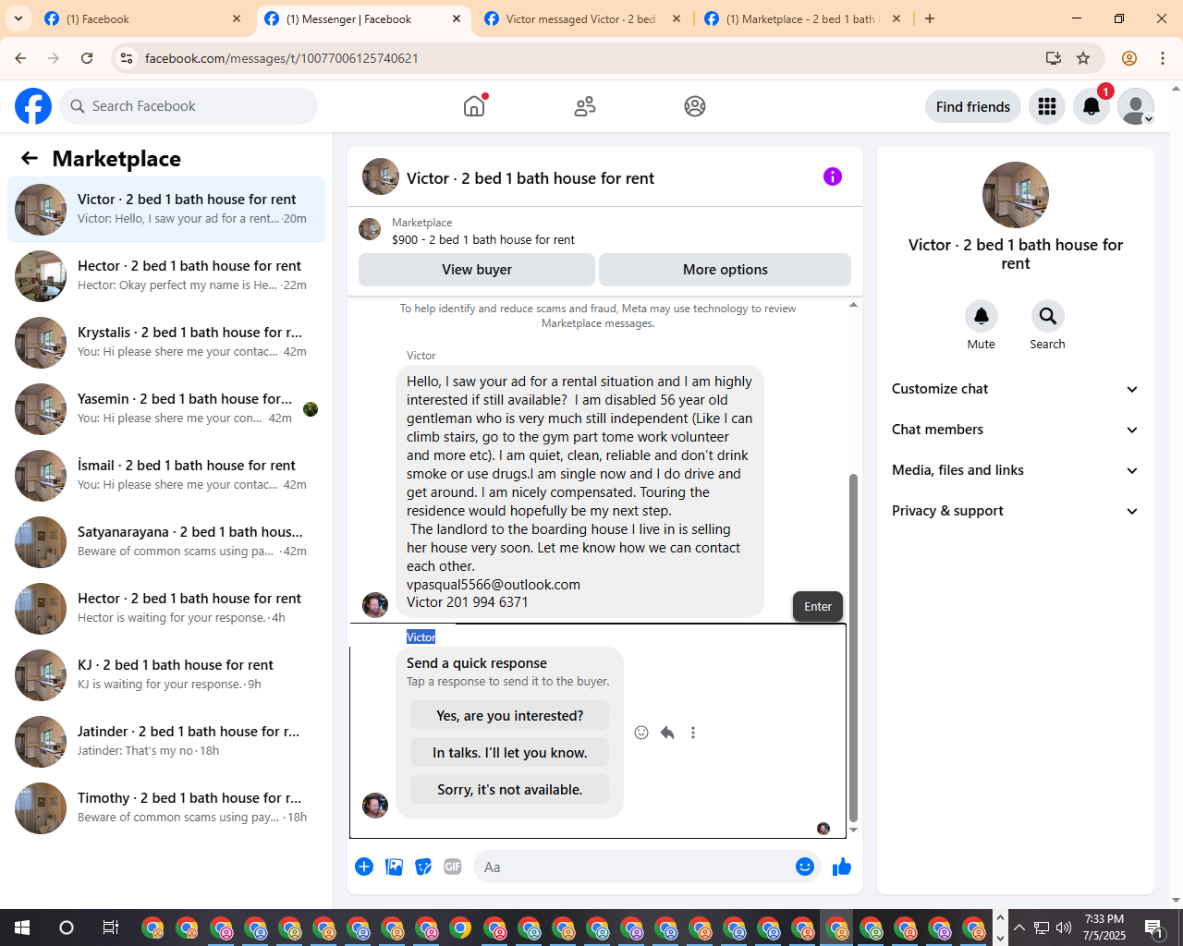Open volume control in system tray

pyautogui.click(x=1064, y=928)
